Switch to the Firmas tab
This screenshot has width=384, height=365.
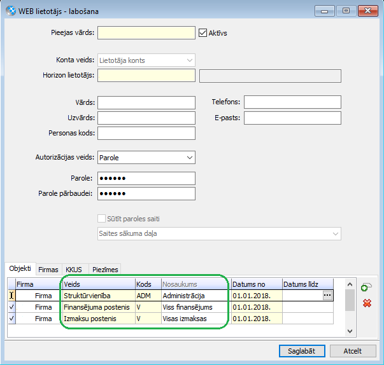(48, 270)
